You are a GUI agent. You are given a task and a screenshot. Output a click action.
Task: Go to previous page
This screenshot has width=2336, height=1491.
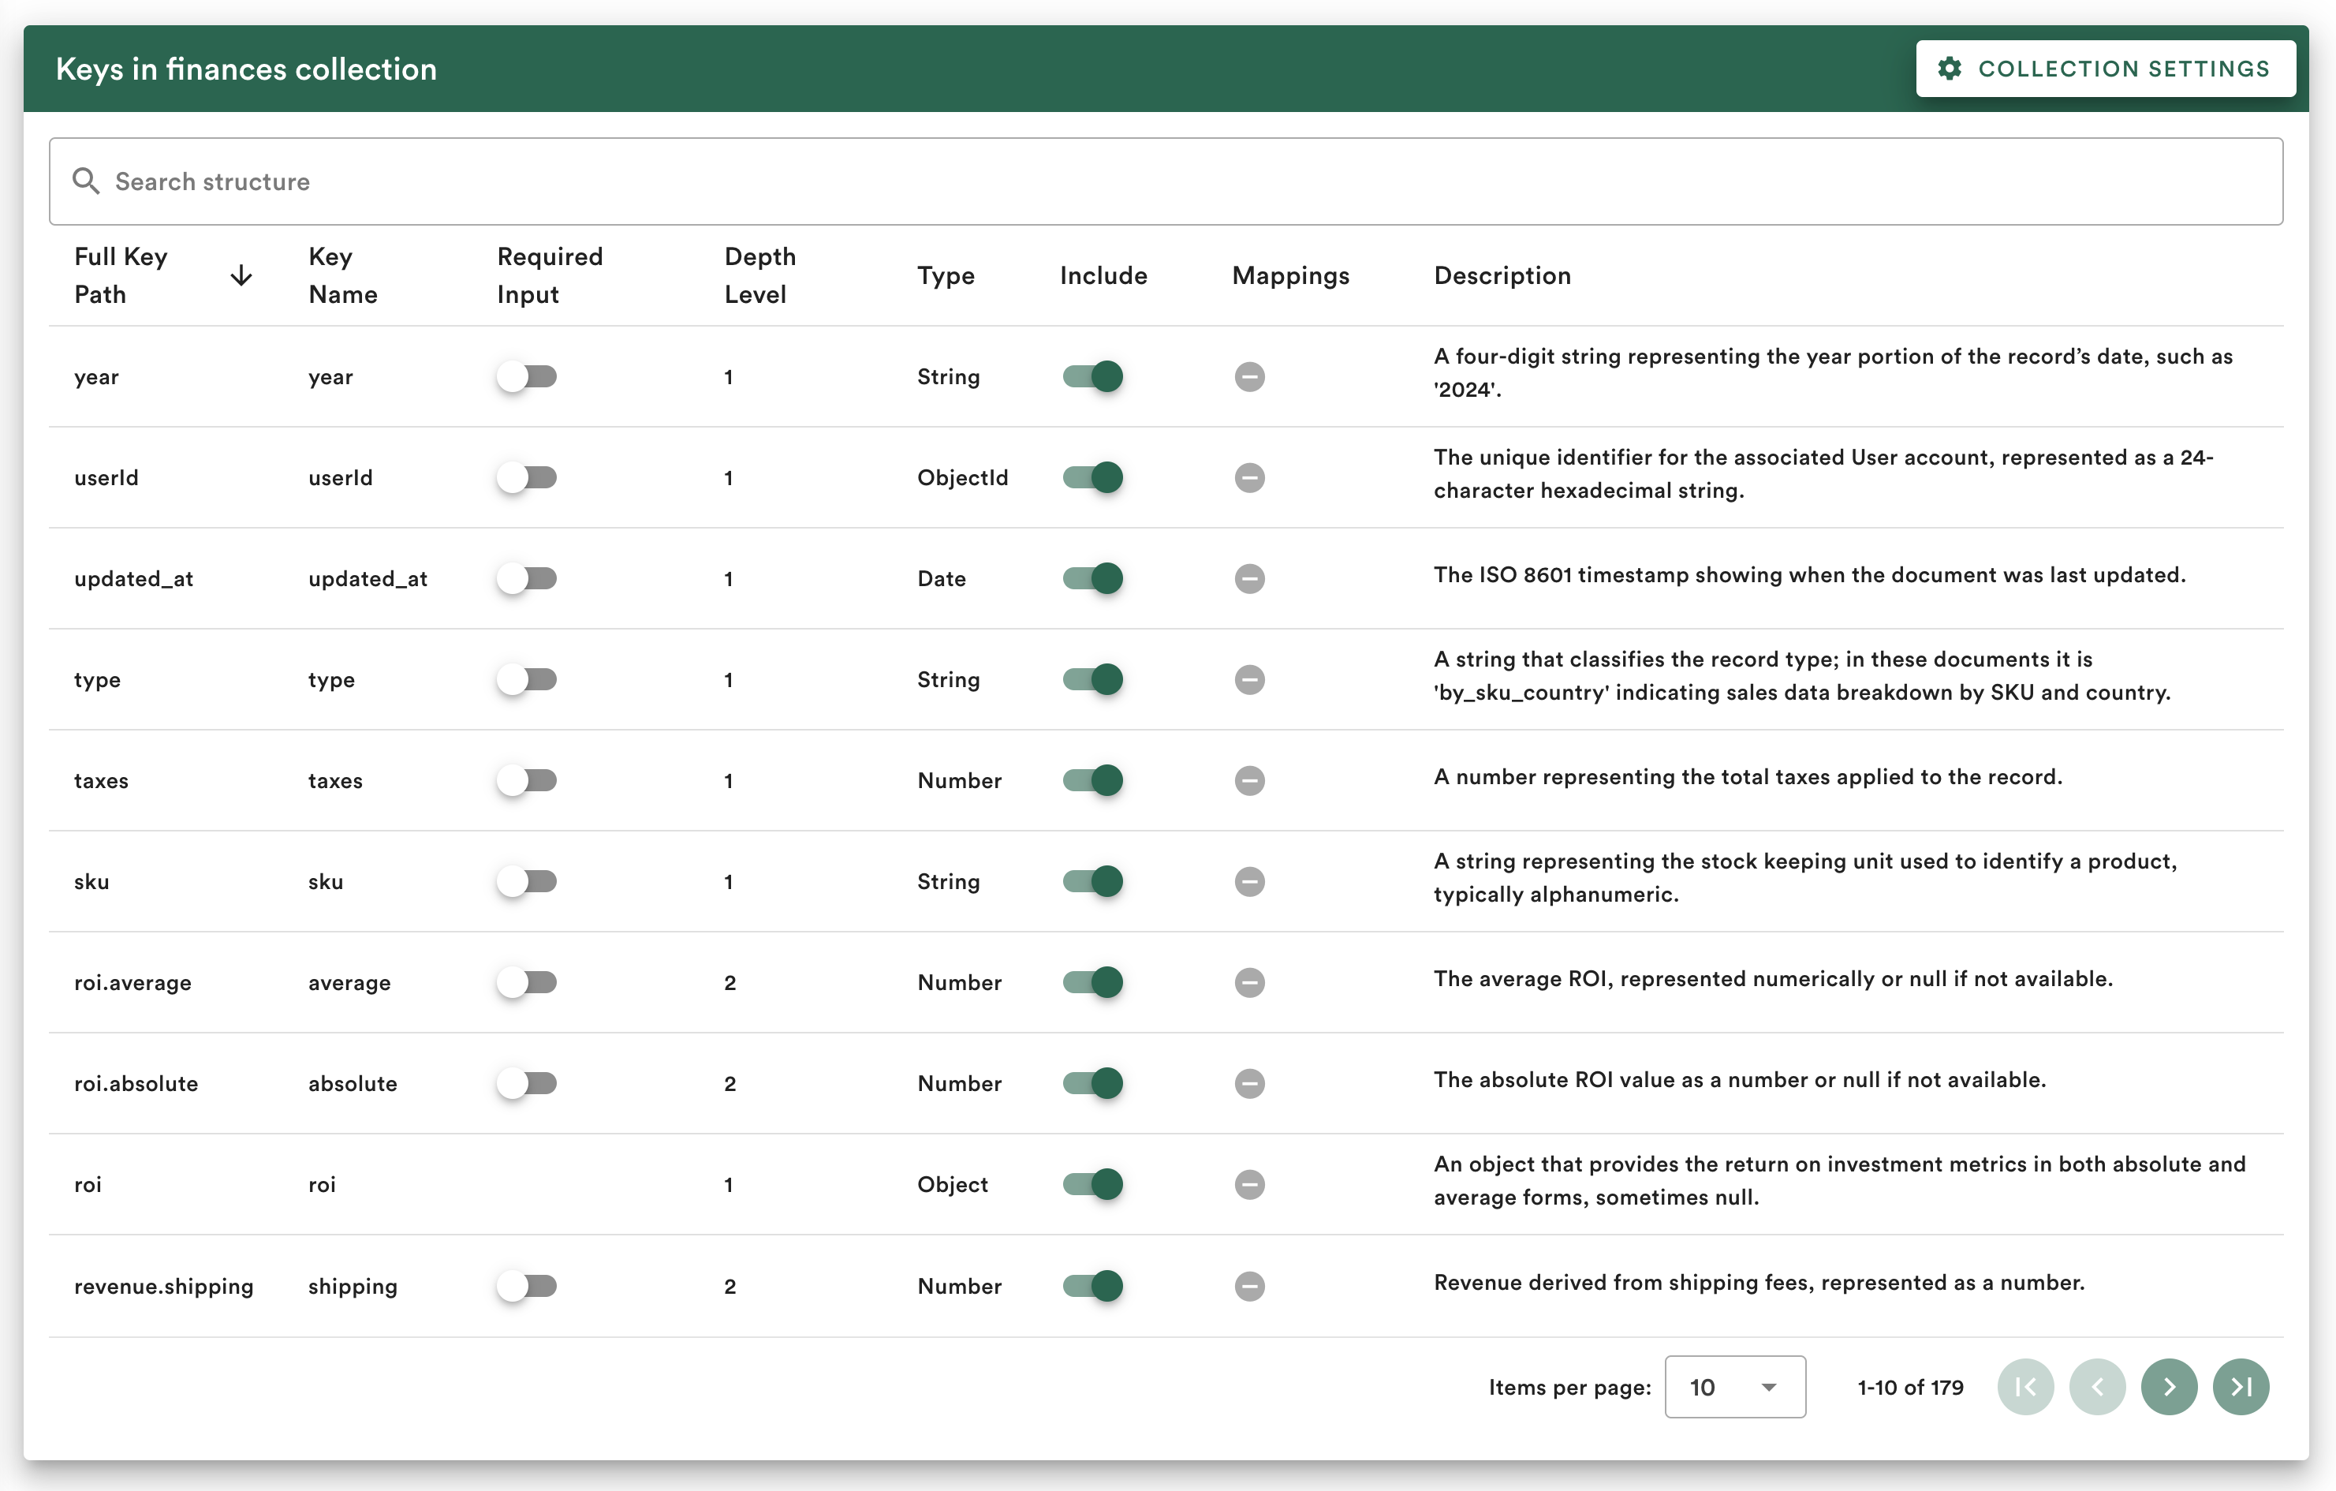pos(2097,1386)
